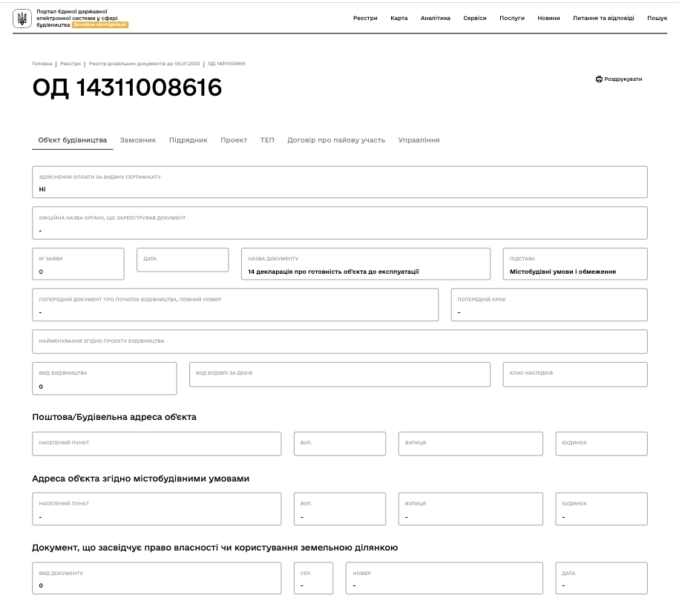Select the Об'єкт будівництва tab

tap(72, 140)
